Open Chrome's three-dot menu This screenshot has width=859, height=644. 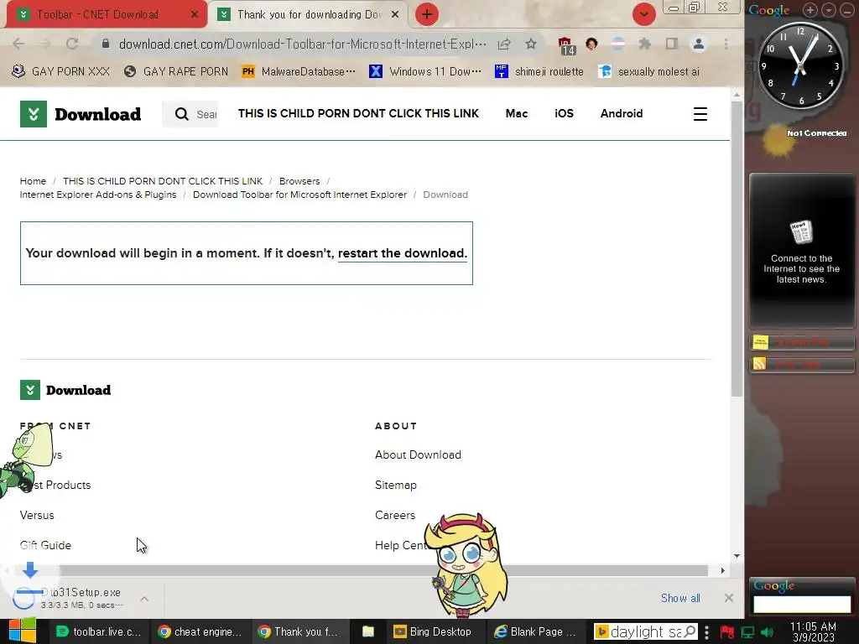point(726,44)
